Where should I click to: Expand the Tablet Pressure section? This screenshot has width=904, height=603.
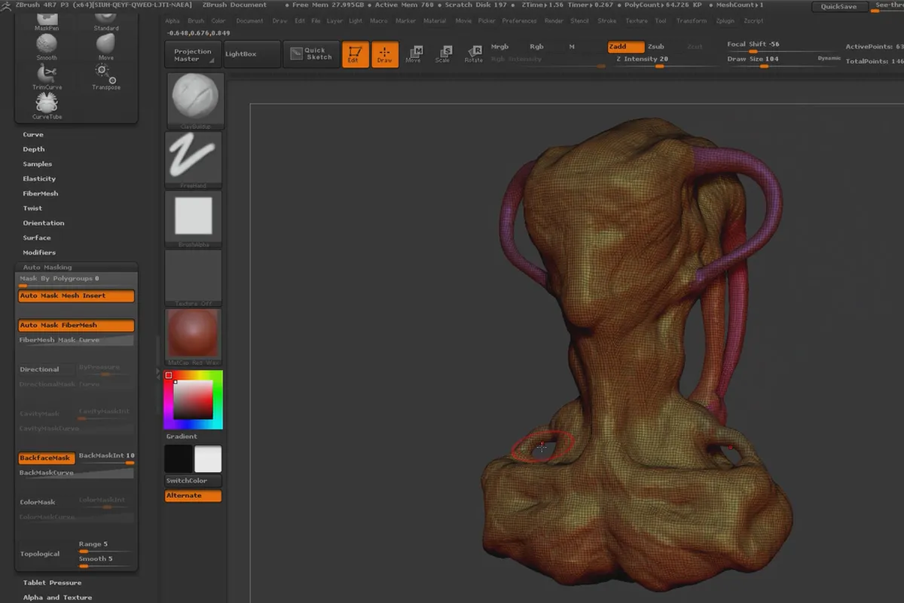[x=52, y=583]
